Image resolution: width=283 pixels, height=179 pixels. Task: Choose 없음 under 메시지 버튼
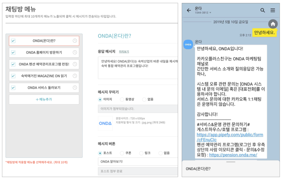pyautogui.click(x=160, y=153)
